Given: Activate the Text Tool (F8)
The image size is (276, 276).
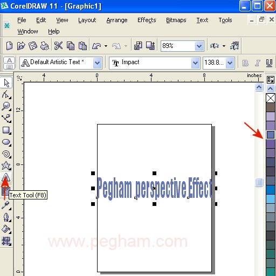Looking at the screenshot, I should tap(6, 177).
